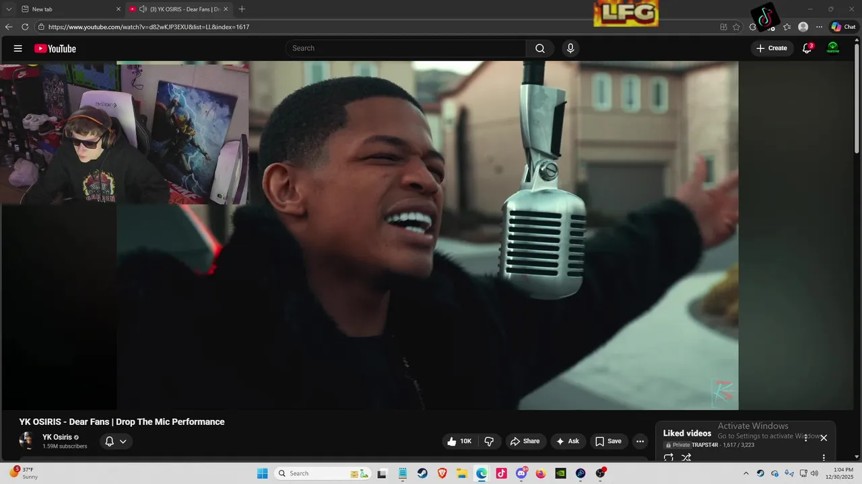
Task: Open Brave browser from taskbar
Action: pyautogui.click(x=442, y=473)
